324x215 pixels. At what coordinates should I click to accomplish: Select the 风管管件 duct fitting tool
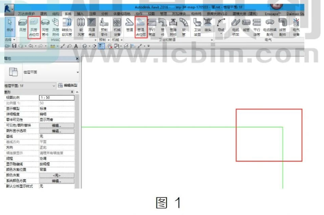pos(45,27)
